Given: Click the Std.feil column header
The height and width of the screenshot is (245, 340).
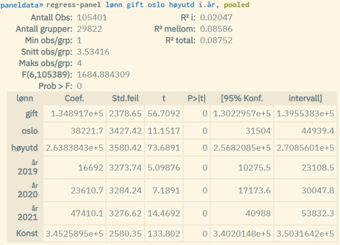Looking at the screenshot, I should [126, 98].
